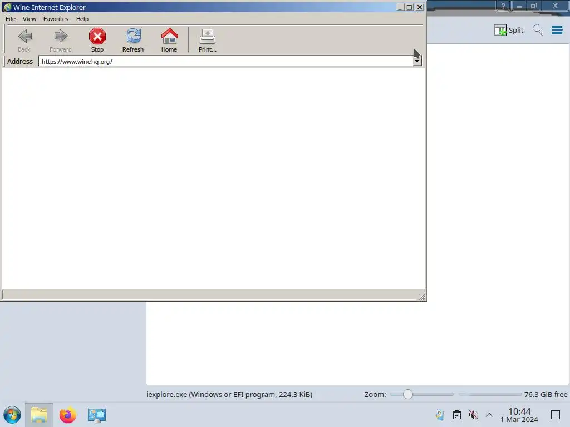Maximize the Wine Internet Explorer window

pos(410,7)
